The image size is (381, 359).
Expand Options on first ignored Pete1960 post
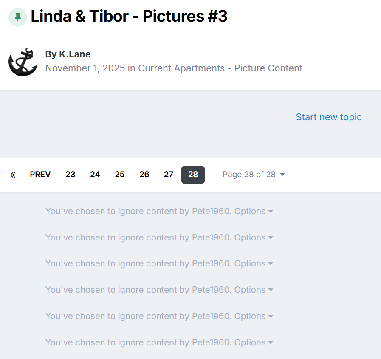pos(254,212)
